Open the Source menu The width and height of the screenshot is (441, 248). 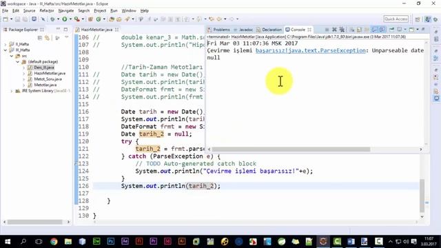tap(29, 11)
